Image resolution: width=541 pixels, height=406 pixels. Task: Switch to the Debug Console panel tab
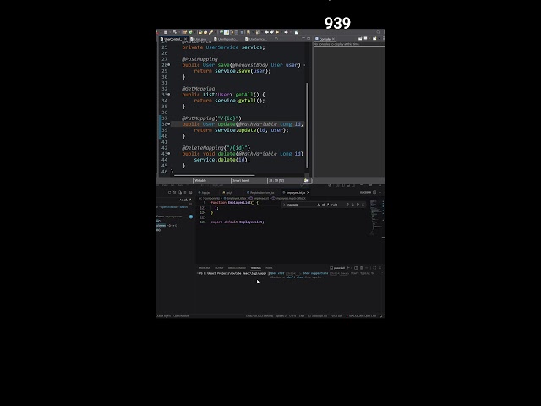(237, 268)
